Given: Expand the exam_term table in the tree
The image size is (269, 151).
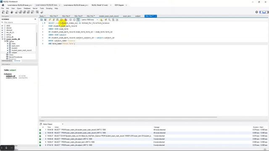Looking at the screenshot, I should (x=8, y=46).
